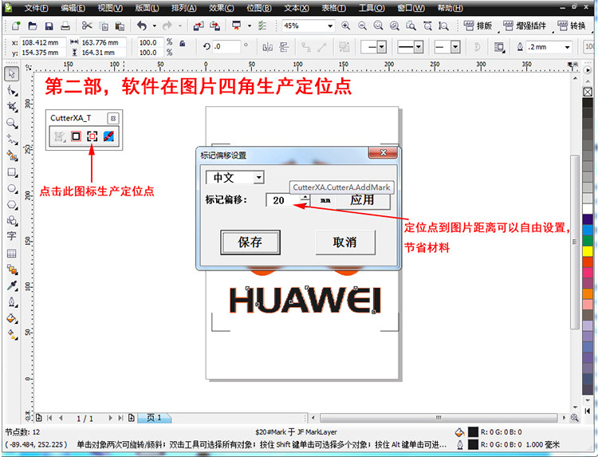598x457 pixels.
Task: Click the Copy icon
Action: click(104, 26)
